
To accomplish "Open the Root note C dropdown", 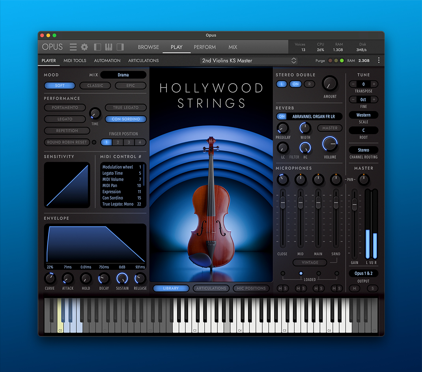I will pos(363,130).
